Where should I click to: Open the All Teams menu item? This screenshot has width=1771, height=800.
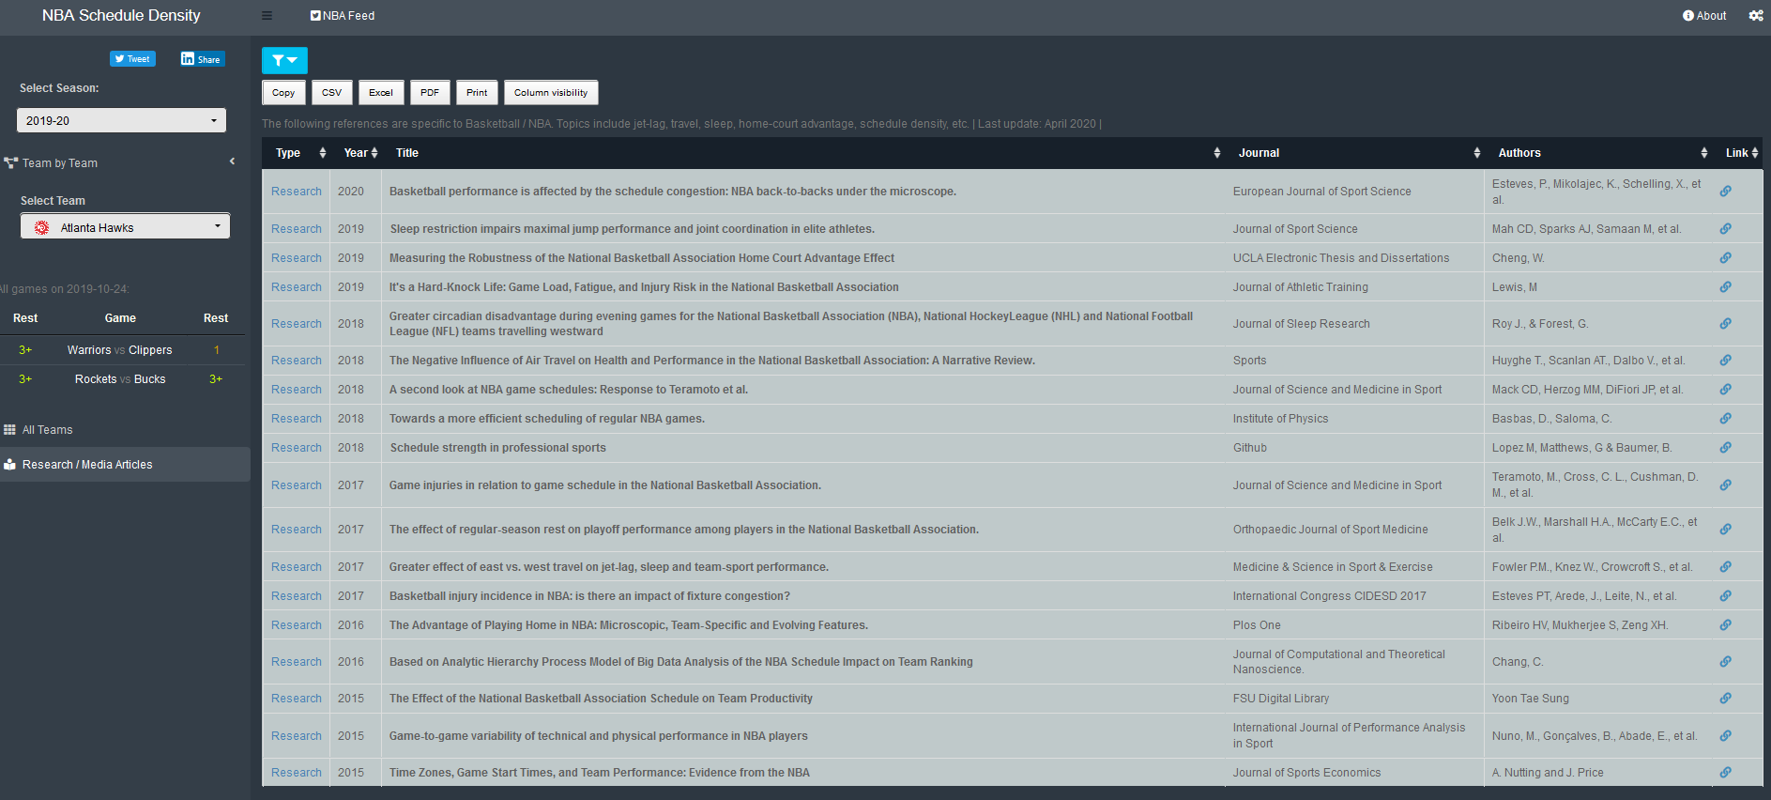click(125, 429)
